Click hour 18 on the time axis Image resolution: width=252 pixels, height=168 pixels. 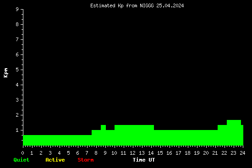[187, 153]
